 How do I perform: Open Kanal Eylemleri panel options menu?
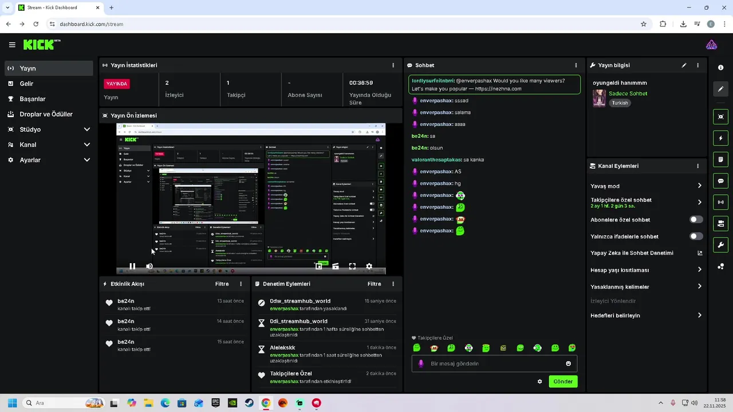click(697, 166)
